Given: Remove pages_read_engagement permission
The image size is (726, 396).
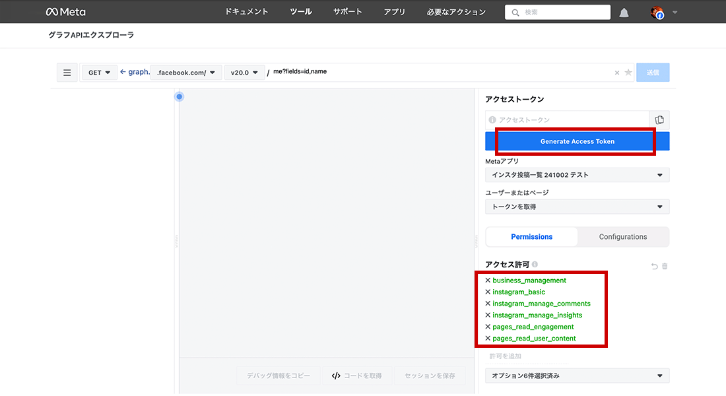Looking at the screenshot, I should [488, 327].
